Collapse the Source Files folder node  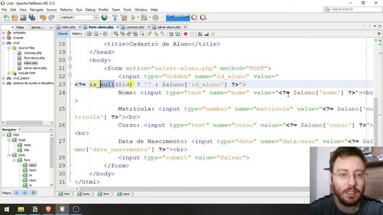[9, 48]
